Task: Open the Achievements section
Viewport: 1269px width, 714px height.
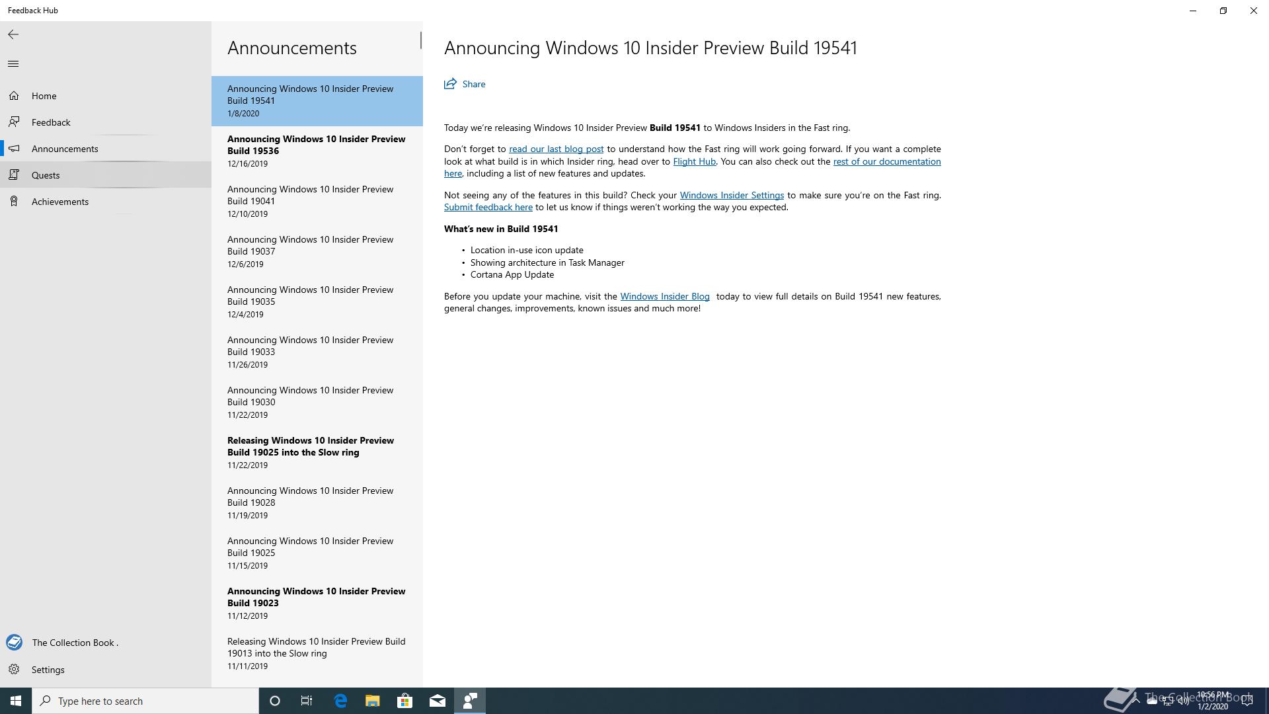Action: point(106,202)
